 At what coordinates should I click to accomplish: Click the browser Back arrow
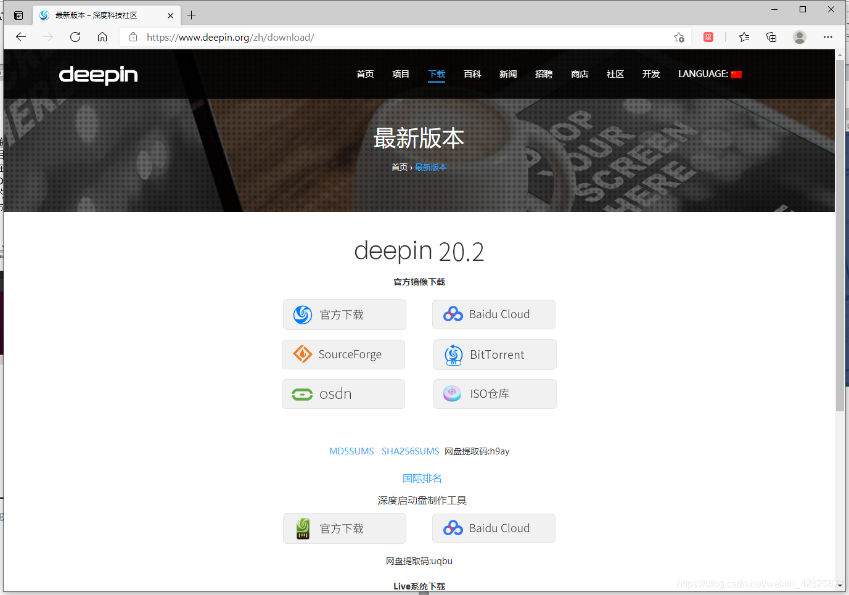click(x=21, y=37)
